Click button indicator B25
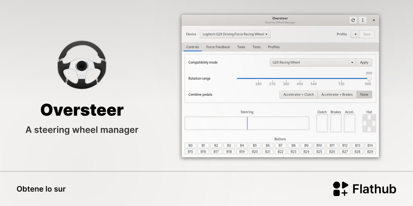 point(319,152)
